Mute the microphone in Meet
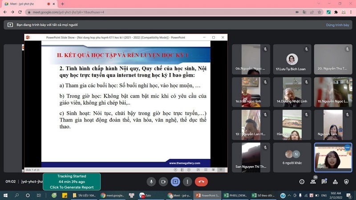Viewport: 356px width, 200px height. pyautogui.click(x=151, y=182)
